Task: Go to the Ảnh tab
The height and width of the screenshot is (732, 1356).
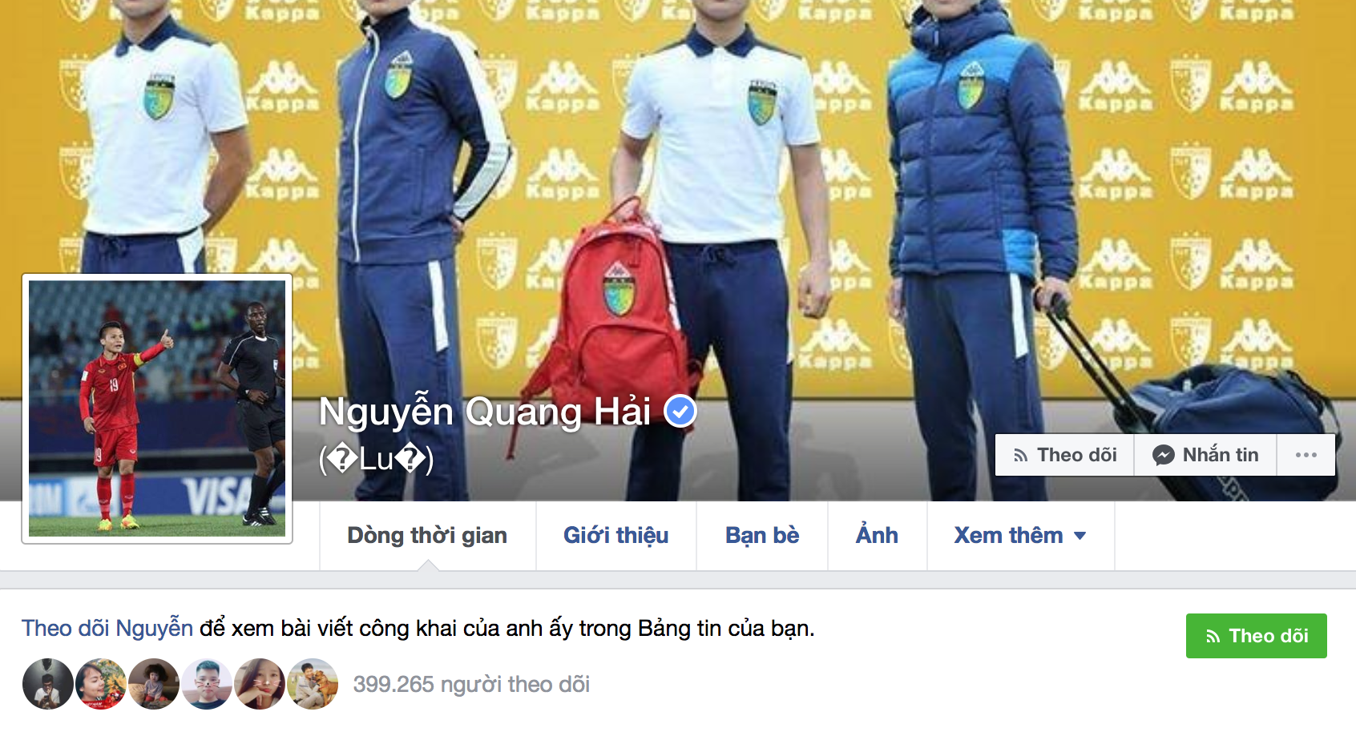Action: click(877, 536)
